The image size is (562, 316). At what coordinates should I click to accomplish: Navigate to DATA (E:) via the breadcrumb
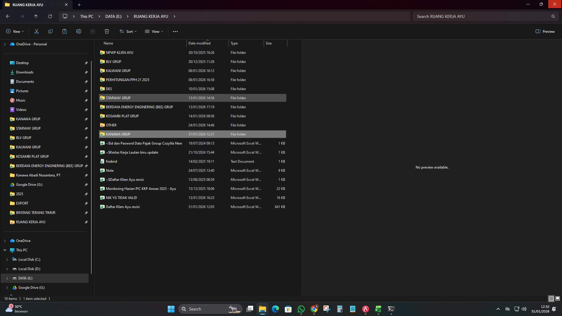tap(113, 16)
